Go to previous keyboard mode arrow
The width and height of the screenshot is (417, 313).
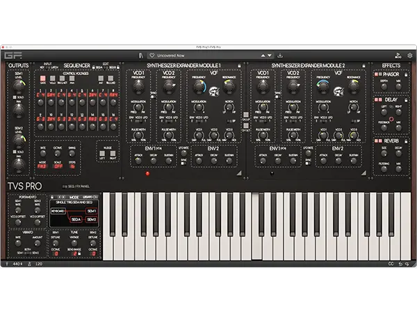pos(59,197)
